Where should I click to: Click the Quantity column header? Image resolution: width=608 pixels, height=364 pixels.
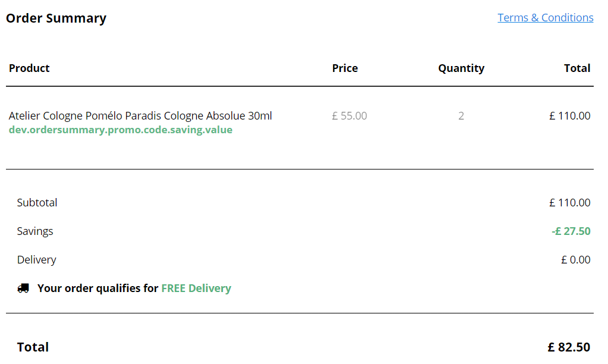(461, 68)
